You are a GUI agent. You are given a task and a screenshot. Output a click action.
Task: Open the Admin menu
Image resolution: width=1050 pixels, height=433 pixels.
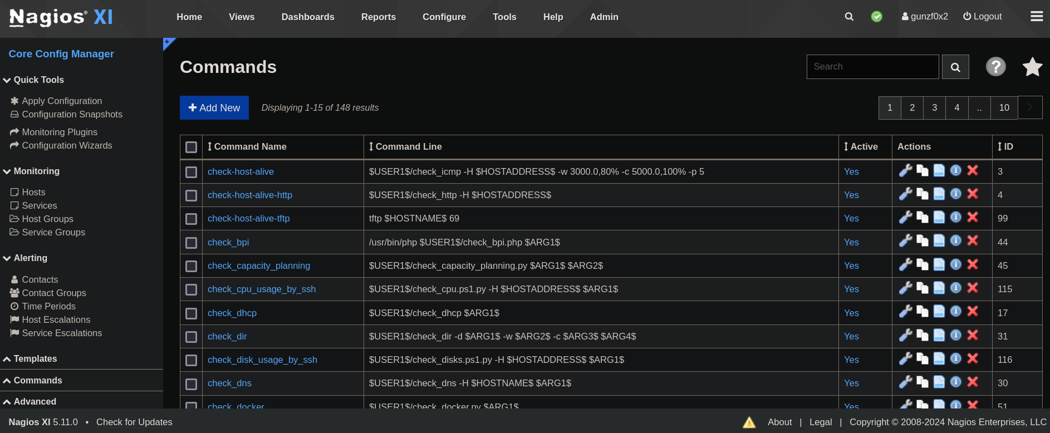point(604,17)
